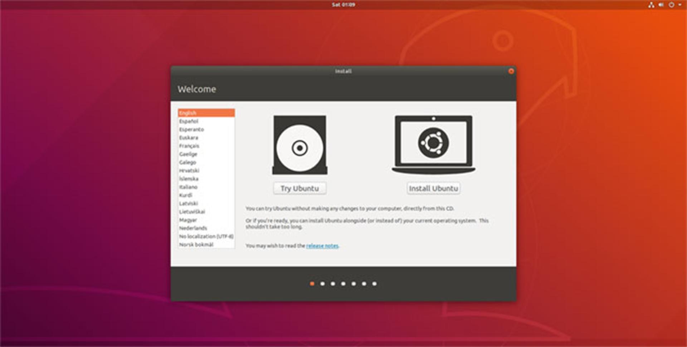687x347 pixels.
Task: Select English in the language list
Action: 206,113
